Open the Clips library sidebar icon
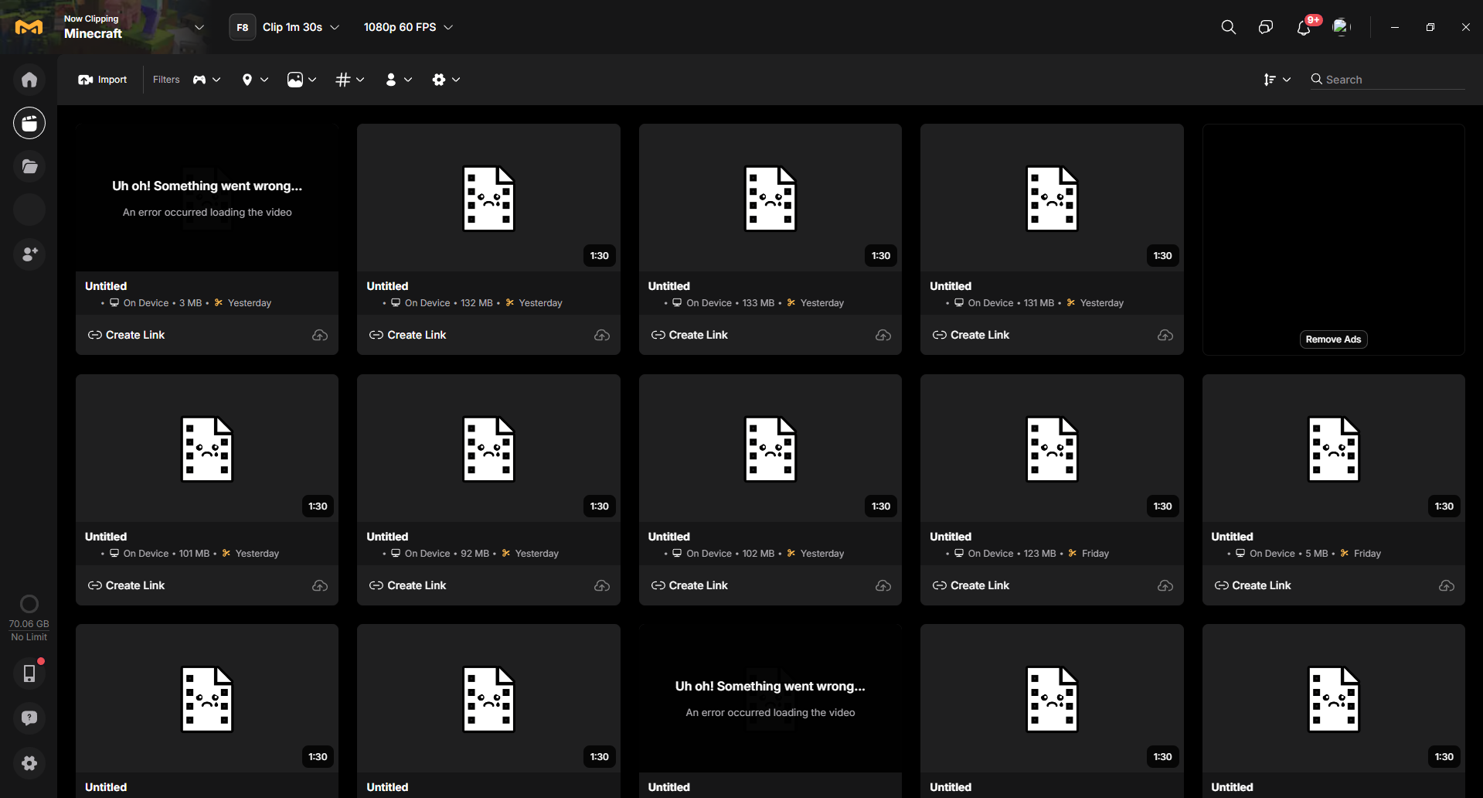 [x=29, y=123]
